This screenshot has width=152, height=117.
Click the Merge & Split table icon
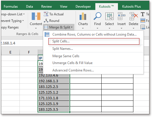(x=46, y=27)
